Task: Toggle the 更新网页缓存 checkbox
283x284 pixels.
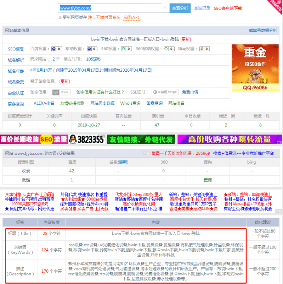Action: click(60, 17)
